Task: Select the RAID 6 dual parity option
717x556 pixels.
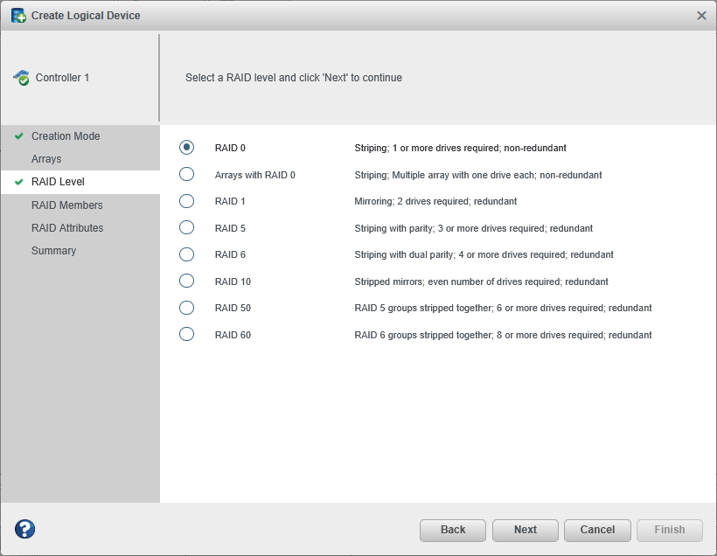Action: (x=186, y=254)
